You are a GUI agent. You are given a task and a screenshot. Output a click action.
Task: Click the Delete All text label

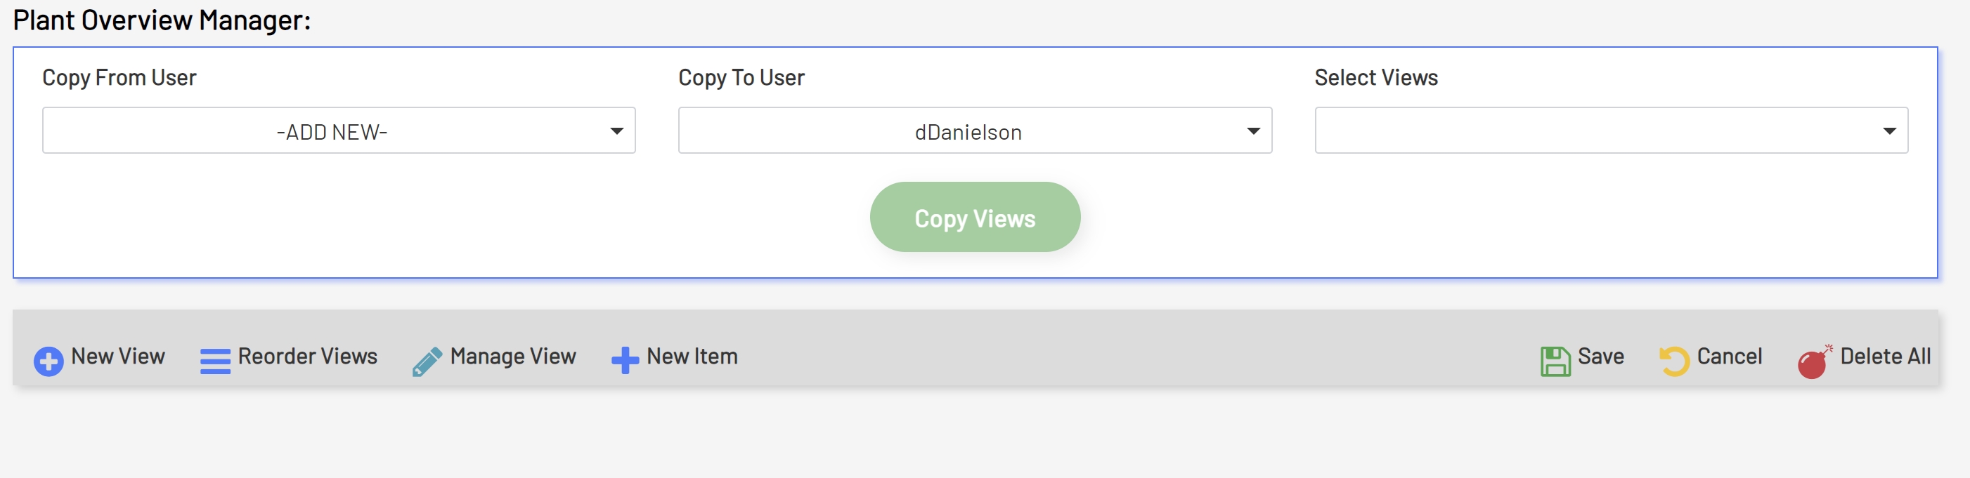click(1883, 357)
